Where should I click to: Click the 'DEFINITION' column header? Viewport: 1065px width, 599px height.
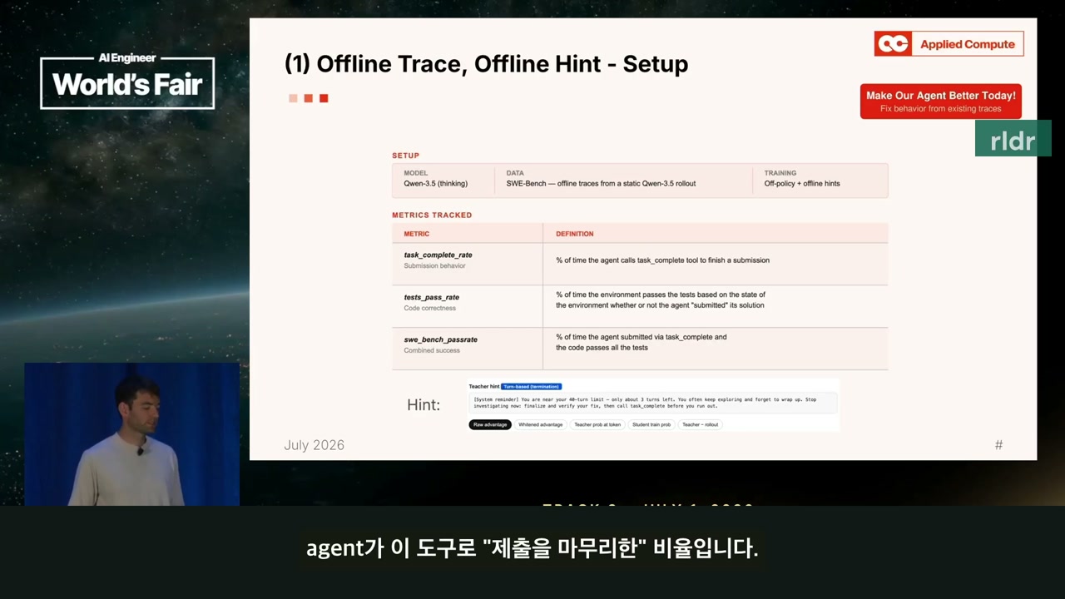tap(575, 234)
